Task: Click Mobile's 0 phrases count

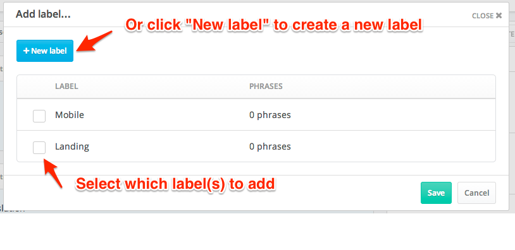Action: [x=270, y=116]
